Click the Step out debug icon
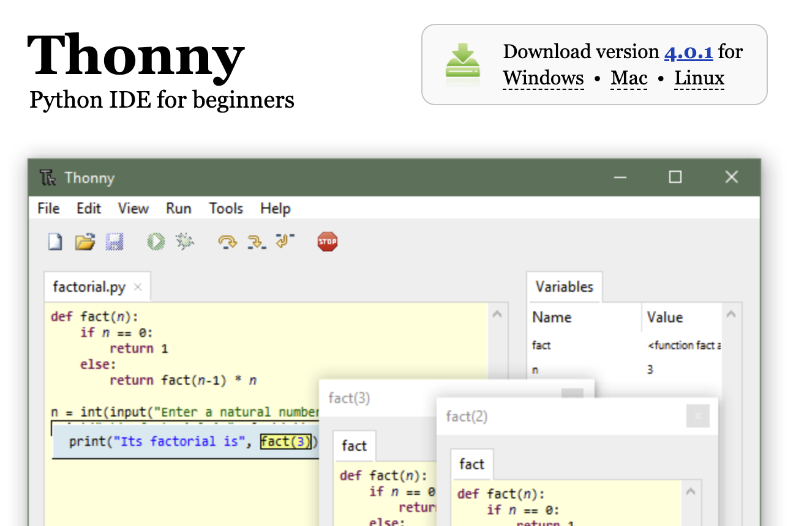Image resolution: width=796 pixels, height=526 pixels. [285, 241]
